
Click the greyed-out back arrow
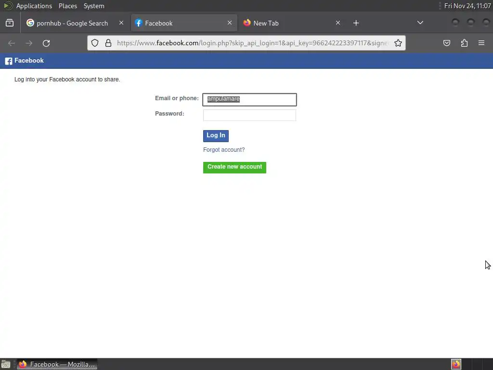pyautogui.click(x=12, y=43)
